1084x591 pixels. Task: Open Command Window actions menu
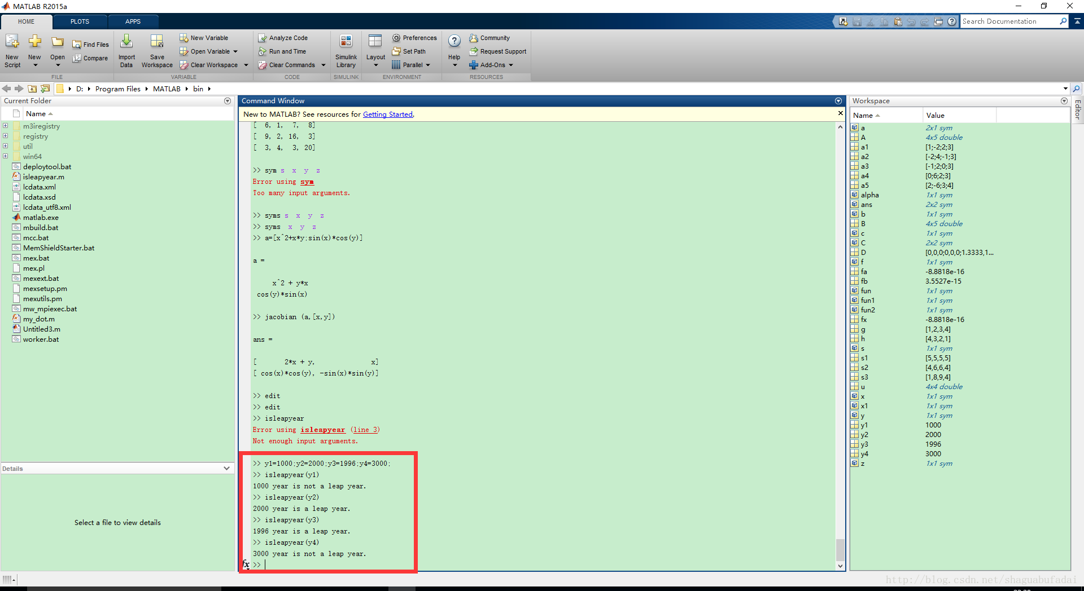(838, 101)
